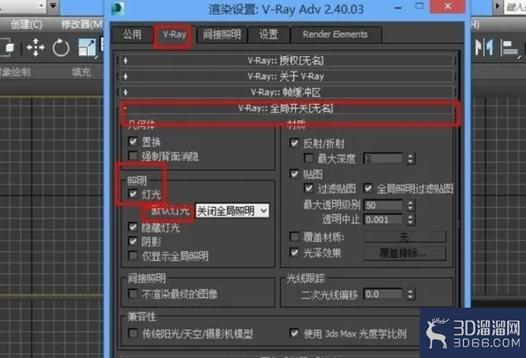Toggle the 隐藏灯光 checkbox
526x358 pixels.
click(x=133, y=228)
